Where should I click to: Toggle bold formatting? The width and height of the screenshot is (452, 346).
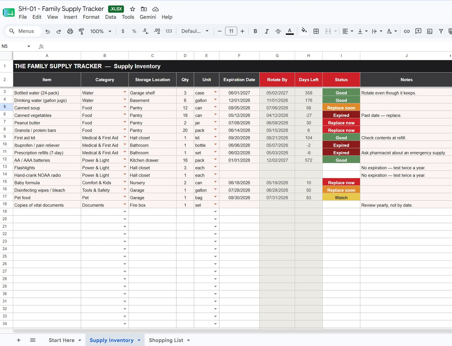[x=255, y=31]
